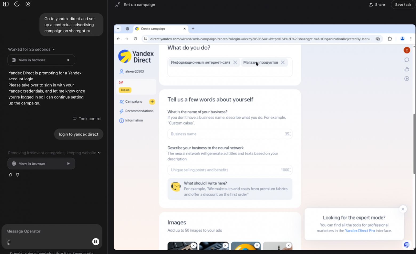Click the Save task button

click(x=403, y=5)
